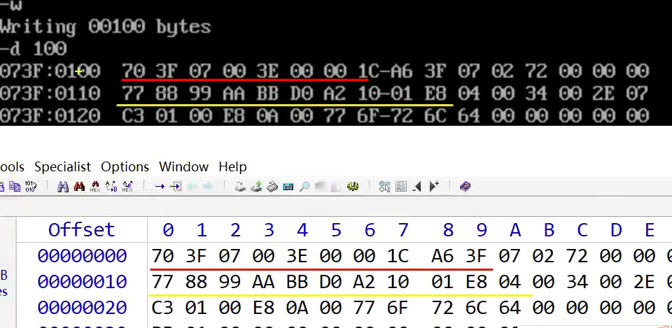This screenshot has height=328, width=672.
Task: Open the Options menu
Action: click(x=125, y=166)
